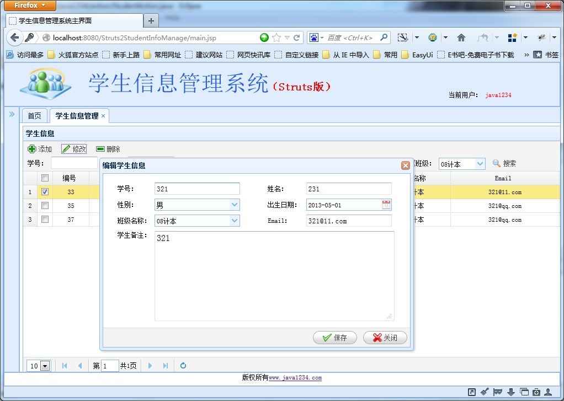The width and height of the screenshot is (564, 401).
Task: Click the person icon in the status bar
Action: tap(548, 392)
